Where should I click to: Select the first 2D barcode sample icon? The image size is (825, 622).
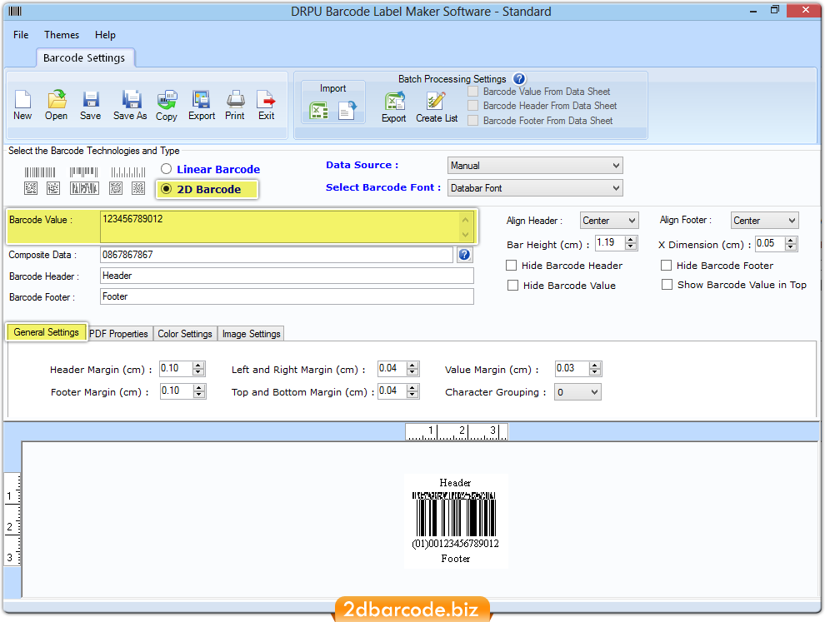pos(31,187)
